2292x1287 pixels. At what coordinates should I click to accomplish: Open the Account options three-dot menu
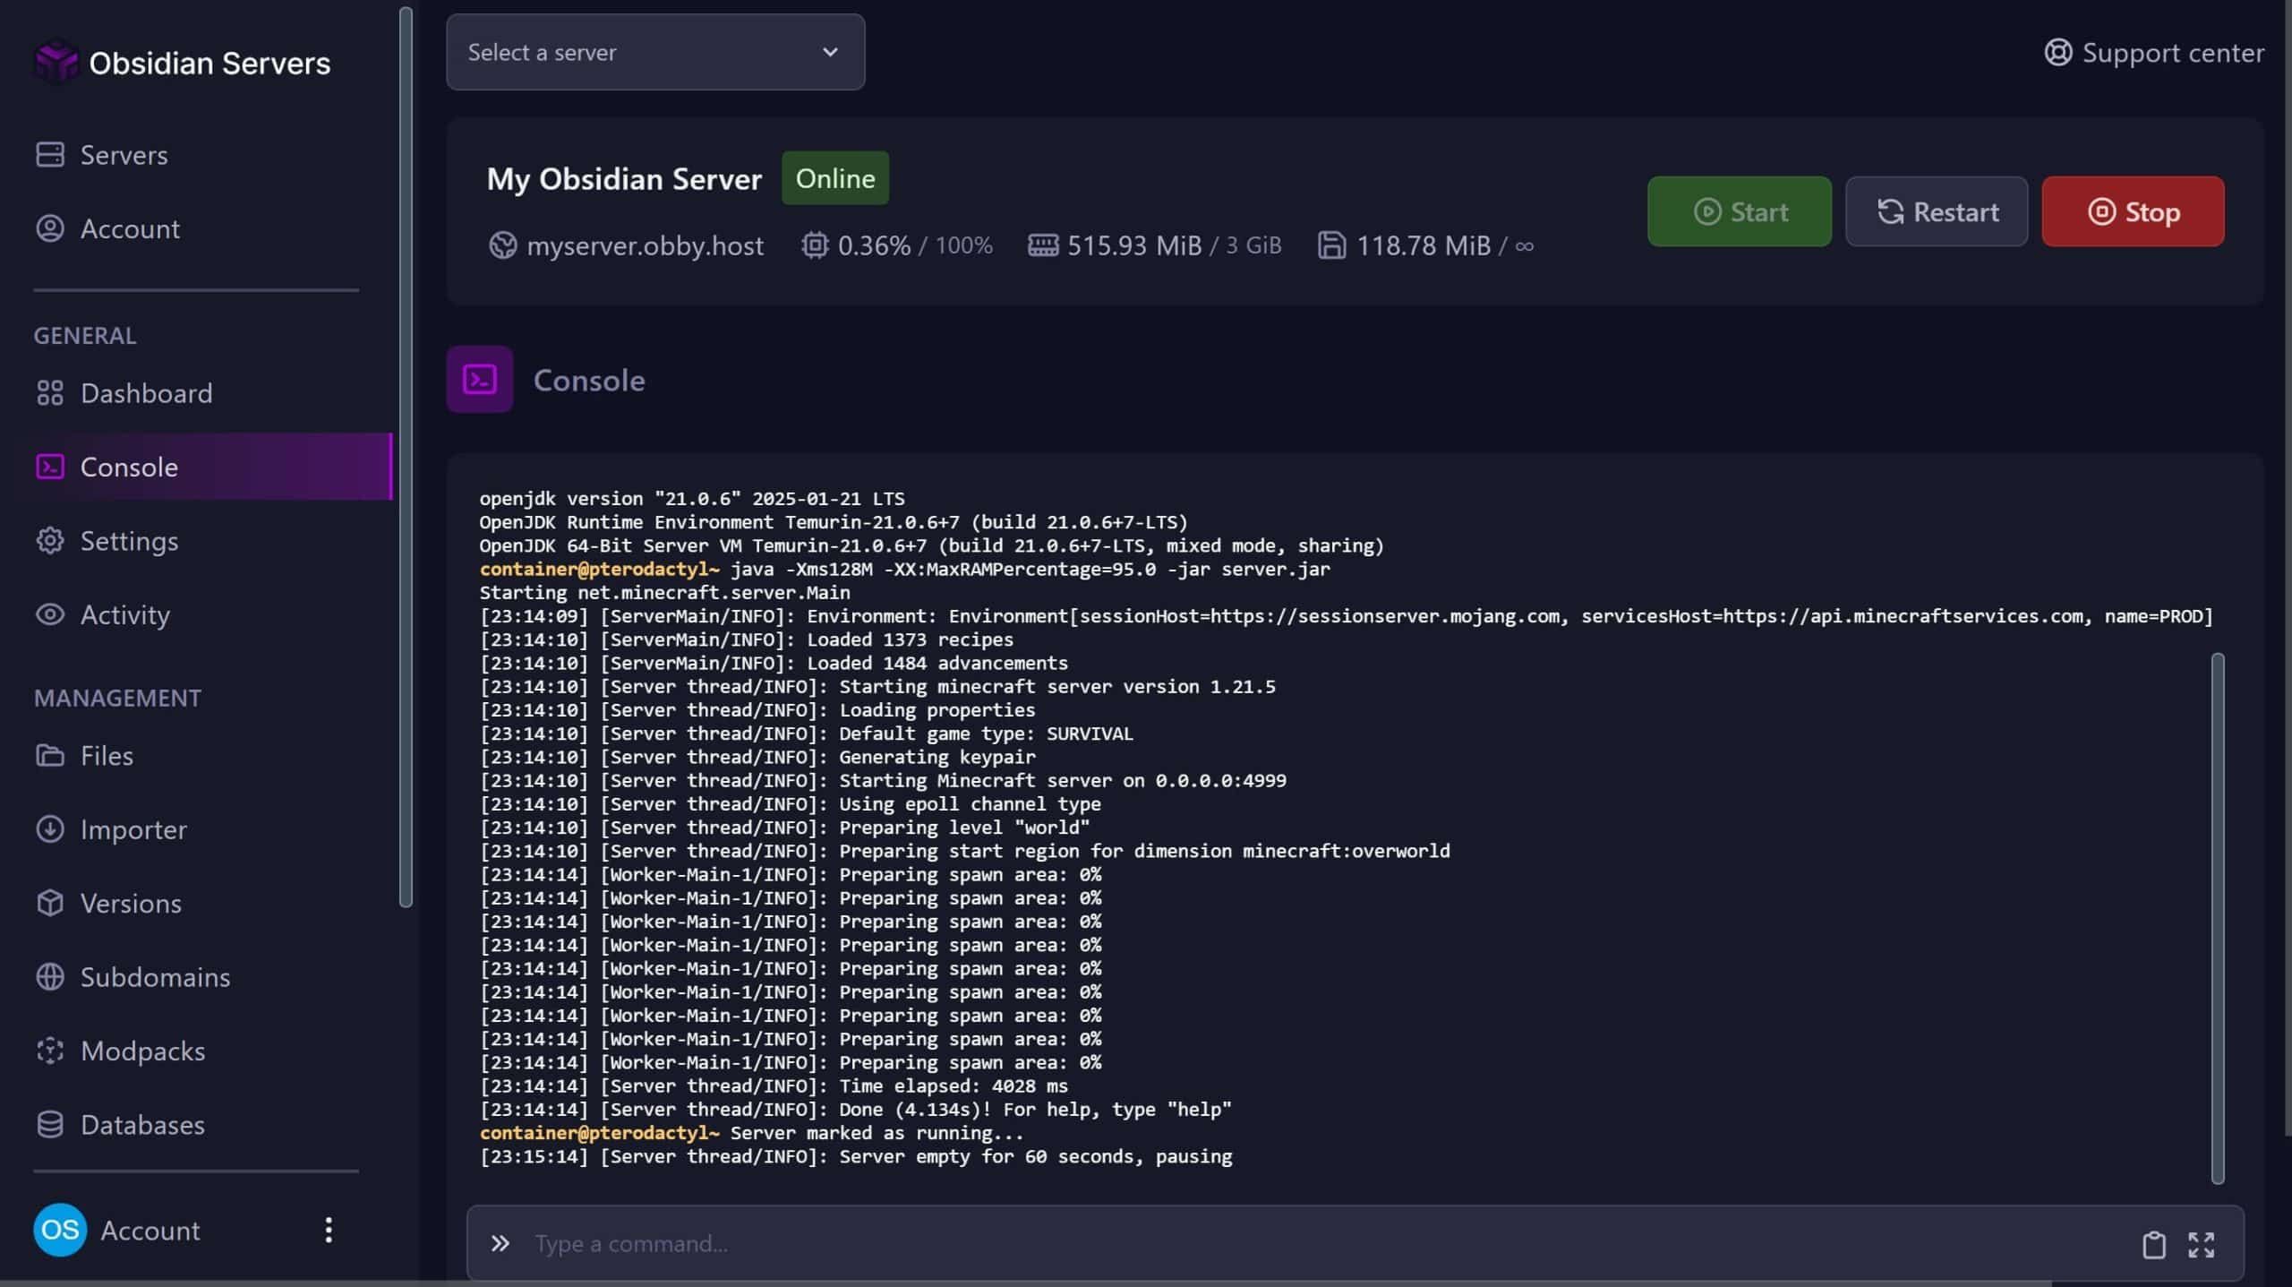pyautogui.click(x=328, y=1230)
